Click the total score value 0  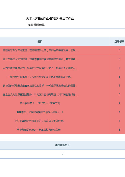[x=62, y=154]
